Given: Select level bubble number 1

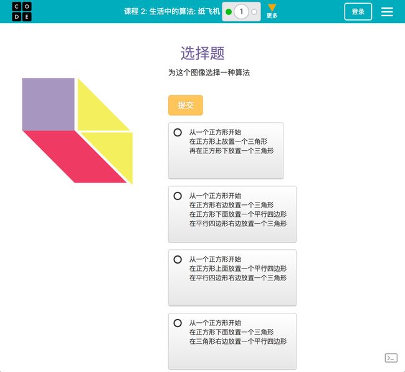Looking at the screenshot, I should [242, 12].
